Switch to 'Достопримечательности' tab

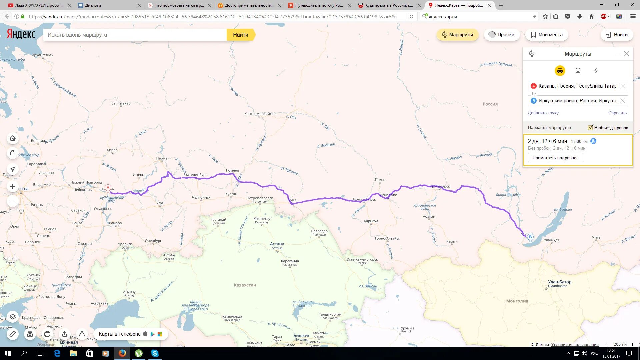point(249,5)
